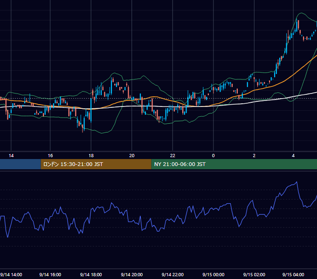The height and width of the screenshot is (279, 317).
Task: Click the 9/15 00:00 timestamp on indicator axis
Action: 214,274
